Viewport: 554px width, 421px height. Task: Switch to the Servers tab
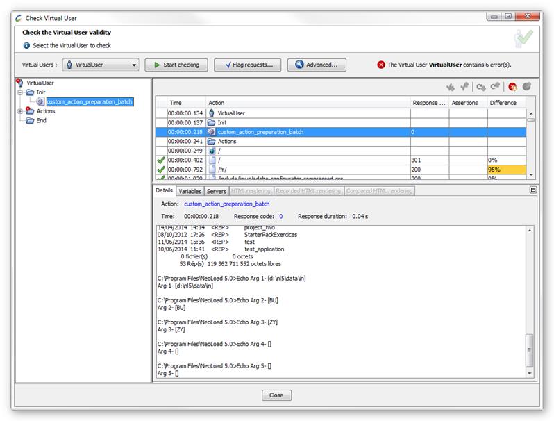coord(216,190)
